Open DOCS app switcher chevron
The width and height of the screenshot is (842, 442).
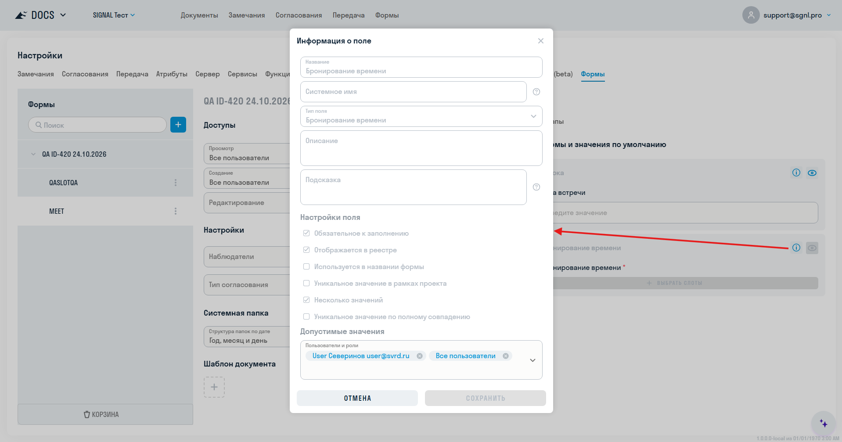click(63, 15)
